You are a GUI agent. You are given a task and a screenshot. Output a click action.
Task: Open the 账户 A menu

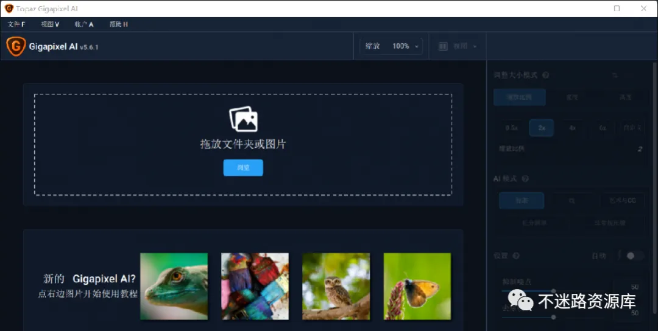84,24
